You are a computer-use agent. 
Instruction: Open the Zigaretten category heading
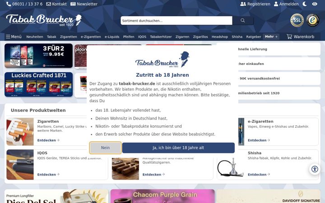coord(48,121)
